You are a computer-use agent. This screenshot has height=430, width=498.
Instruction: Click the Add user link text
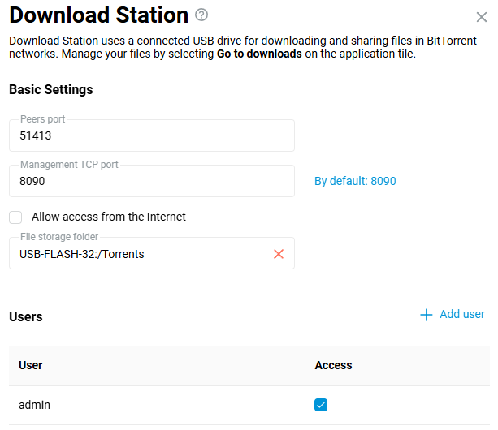(461, 314)
